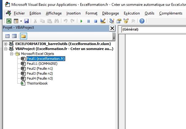
Task: Open the Format menu
Action: coord(91,13)
